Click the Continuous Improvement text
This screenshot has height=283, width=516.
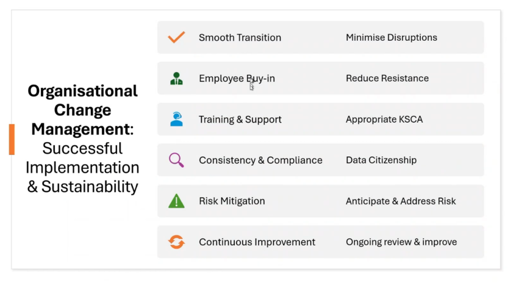pyautogui.click(x=257, y=242)
